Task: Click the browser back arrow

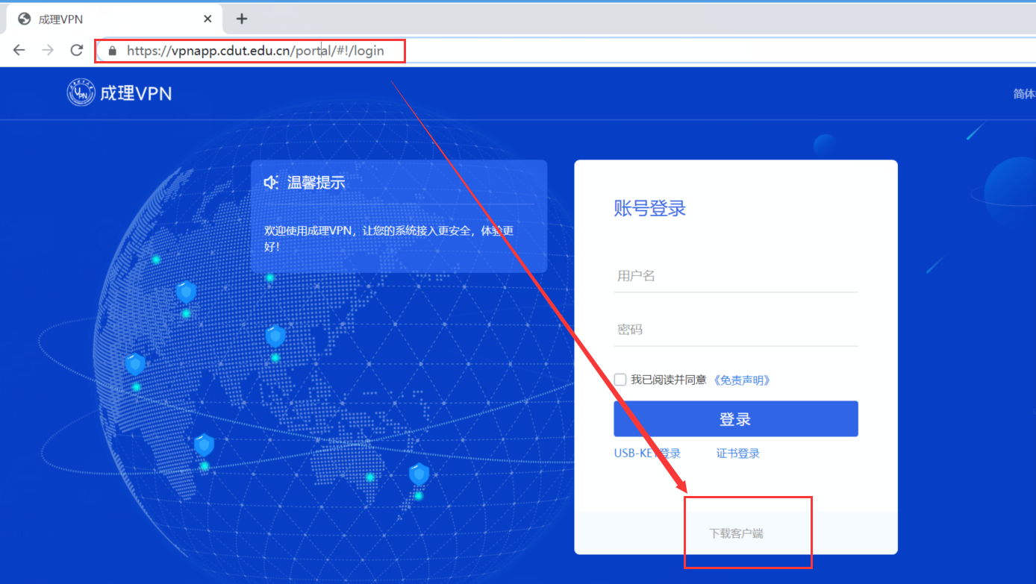Action: pyautogui.click(x=19, y=50)
